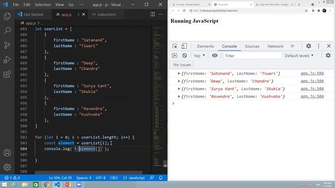Screen dimensions: 335x188
Task: Open the overflow menu after Go
Action: tap(82, 5)
